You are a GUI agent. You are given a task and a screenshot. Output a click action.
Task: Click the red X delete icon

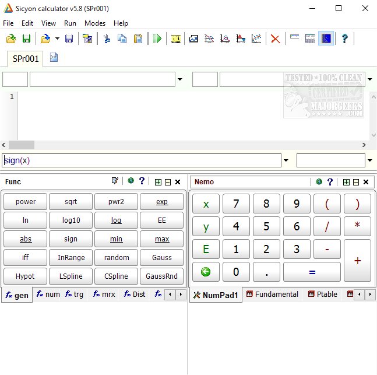(x=275, y=38)
